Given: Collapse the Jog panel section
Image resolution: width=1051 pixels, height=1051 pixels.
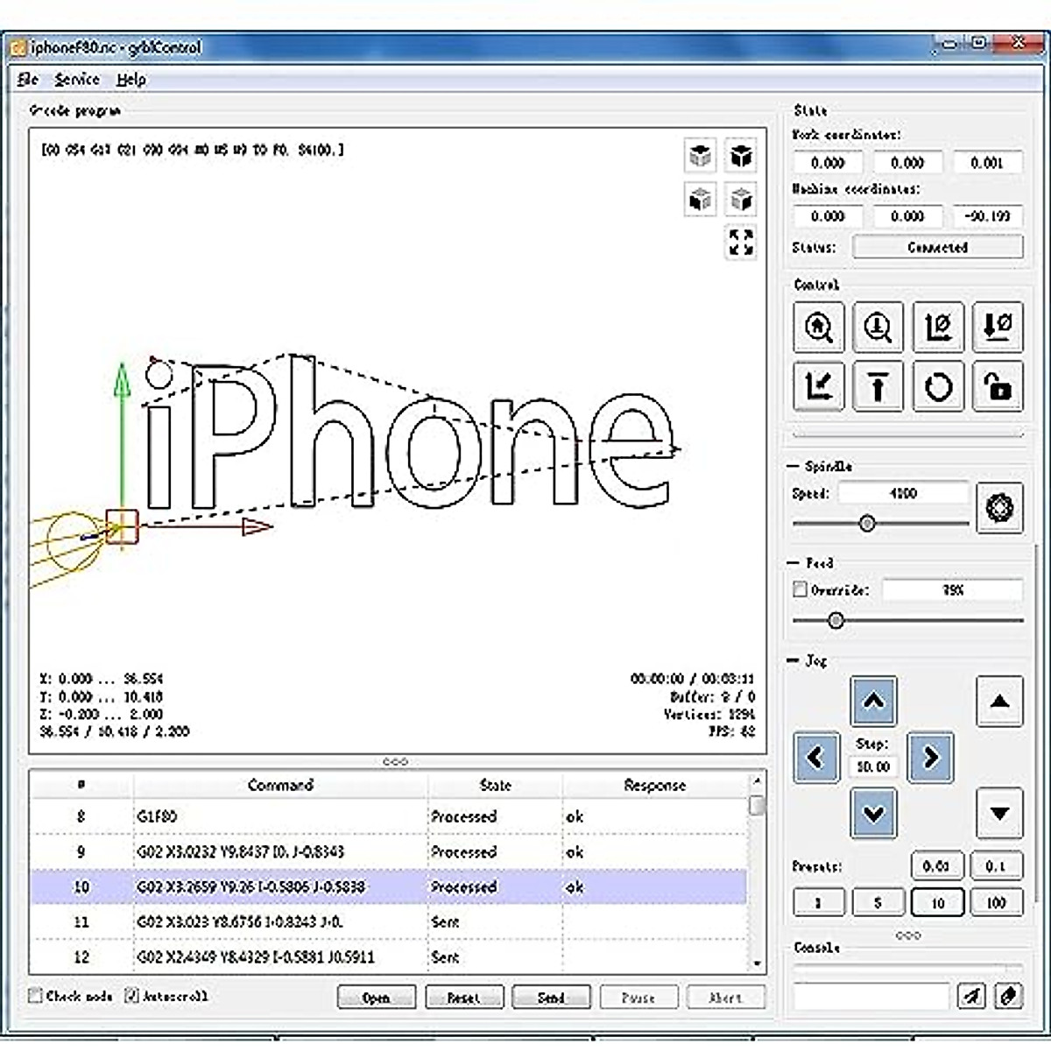Looking at the screenshot, I should pos(794,660).
